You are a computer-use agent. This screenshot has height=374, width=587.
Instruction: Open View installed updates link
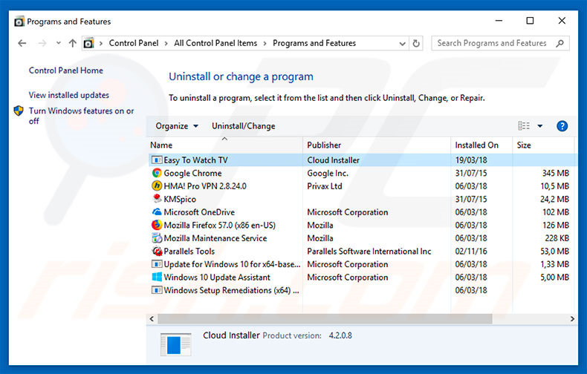click(69, 95)
